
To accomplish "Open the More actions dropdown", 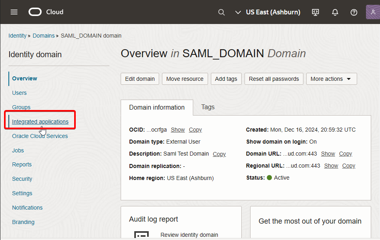I will pyautogui.click(x=331, y=79).
